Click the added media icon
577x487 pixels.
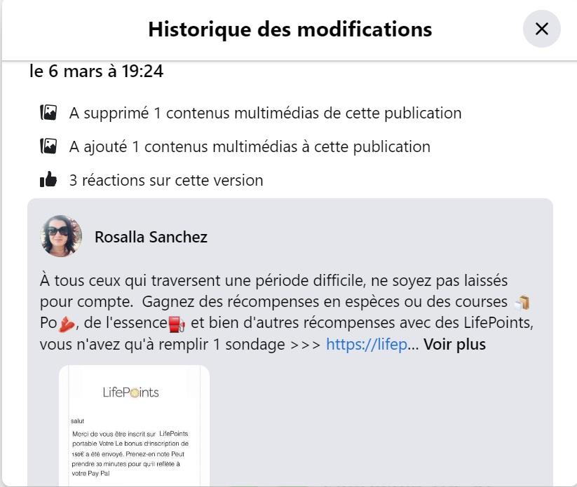pyautogui.click(x=48, y=146)
